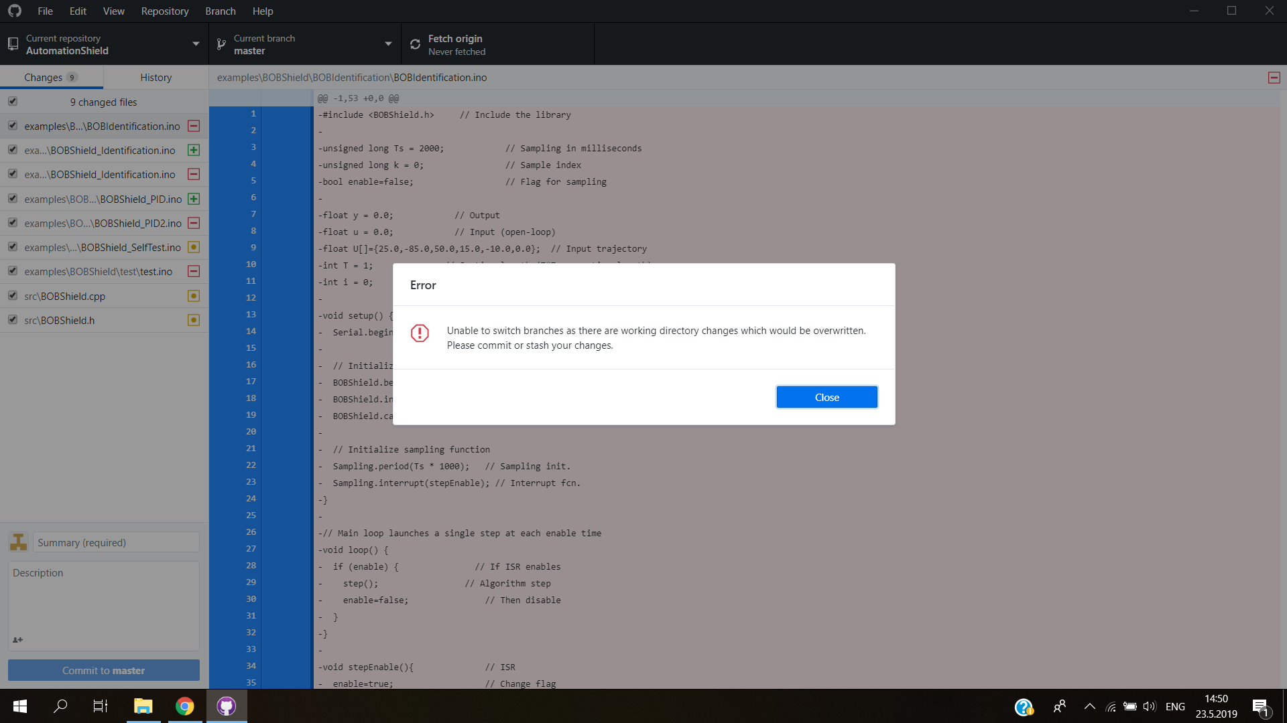
Task: Switch to the History tab
Action: (156, 77)
